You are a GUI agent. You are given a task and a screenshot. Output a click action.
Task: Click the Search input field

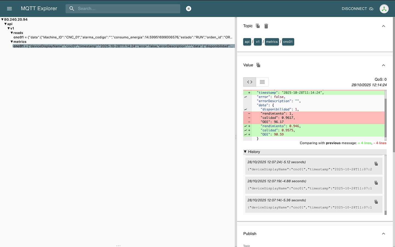pos(126,8)
